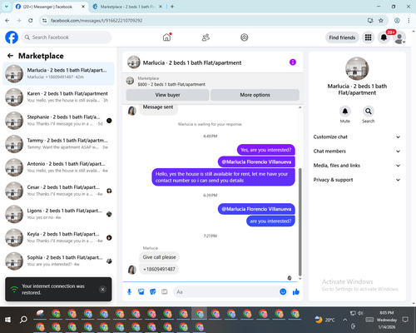Open Tammy chat in conversation list
The width and height of the screenshot is (416, 333).
tap(58, 144)
